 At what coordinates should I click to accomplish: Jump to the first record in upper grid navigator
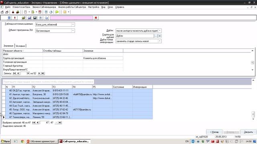(14, 74)
